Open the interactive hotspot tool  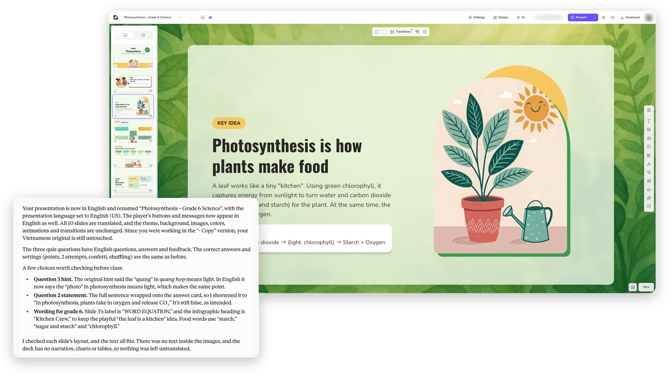[x=649, y=172]
